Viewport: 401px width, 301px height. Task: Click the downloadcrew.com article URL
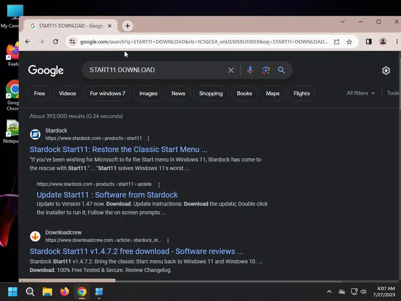pyautogui.click(x=103, y=240)
